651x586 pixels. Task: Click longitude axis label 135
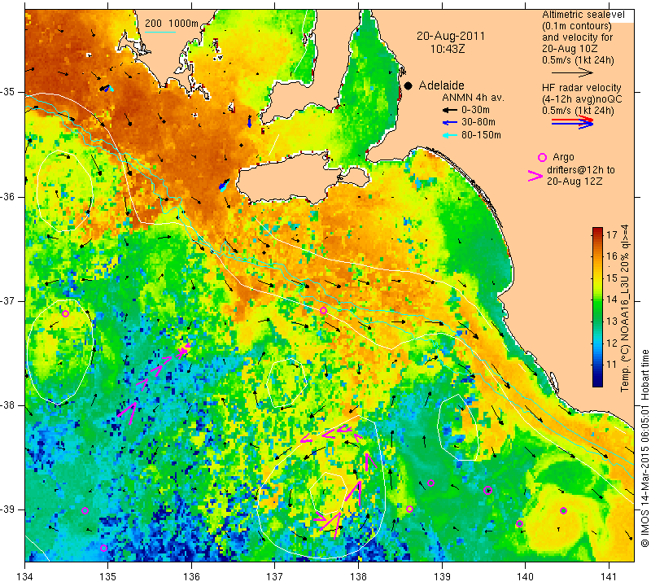pos(108,577)
